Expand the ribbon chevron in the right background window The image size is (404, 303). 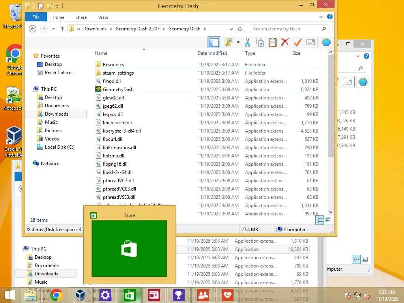pyautogui.click(x=357, y=56)
